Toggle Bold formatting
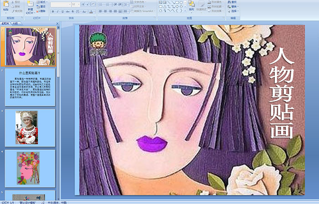319x204 pixels. [x=53, y=11]
